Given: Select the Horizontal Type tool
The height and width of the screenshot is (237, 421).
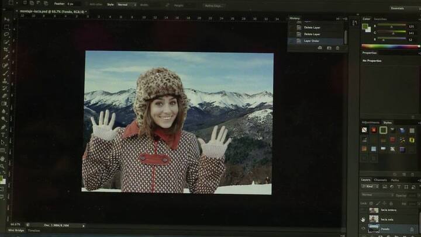Looking at the screenshot, I should (4, 135).
